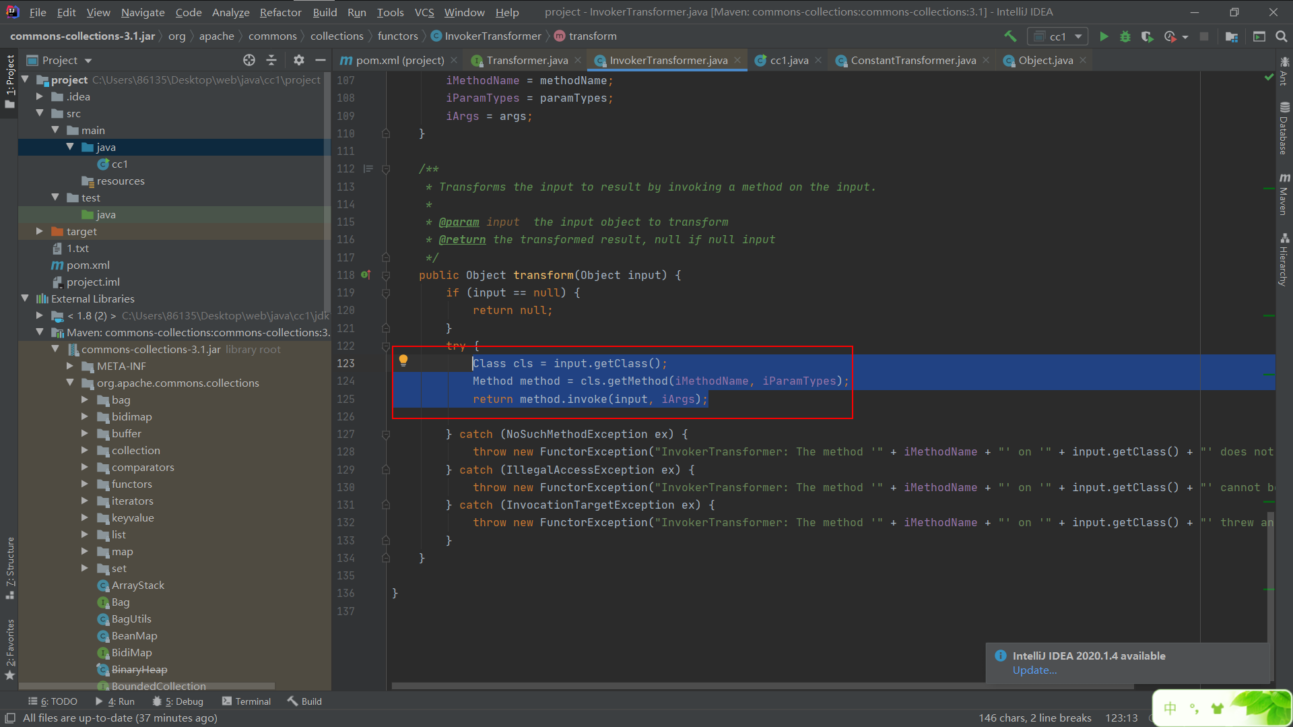Close the pom.xml (project) tab

pos(454,60)
